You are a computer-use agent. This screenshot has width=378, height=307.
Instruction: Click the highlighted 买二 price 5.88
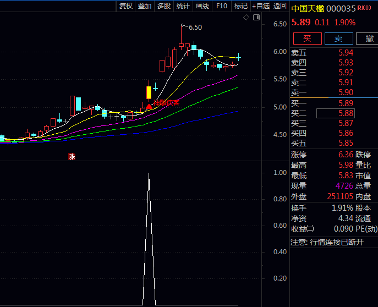(336, 113)
